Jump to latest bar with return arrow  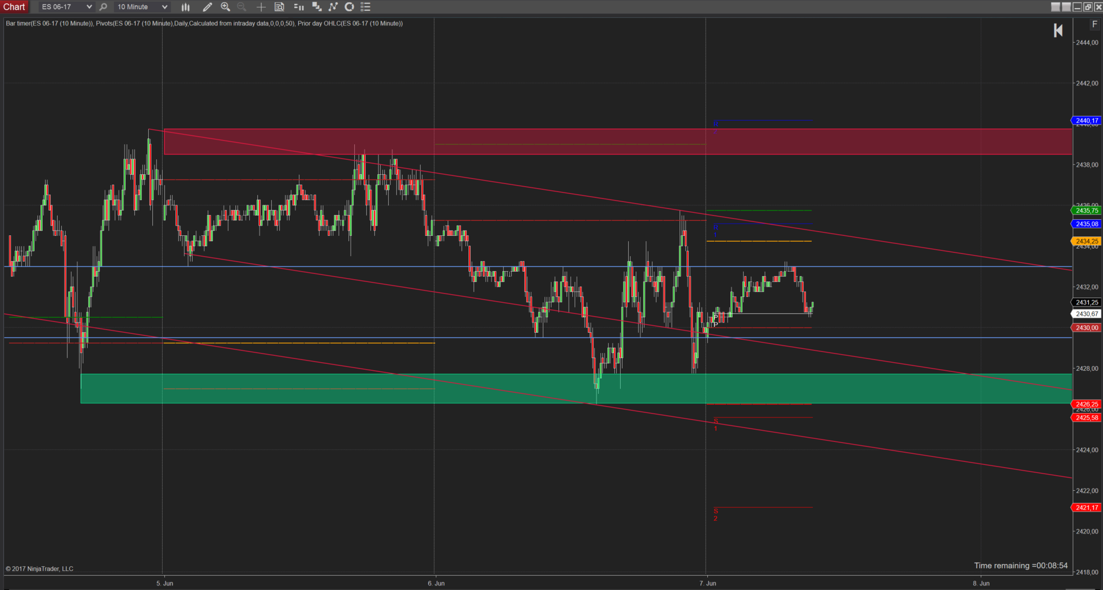click(x=1058, y=31)
